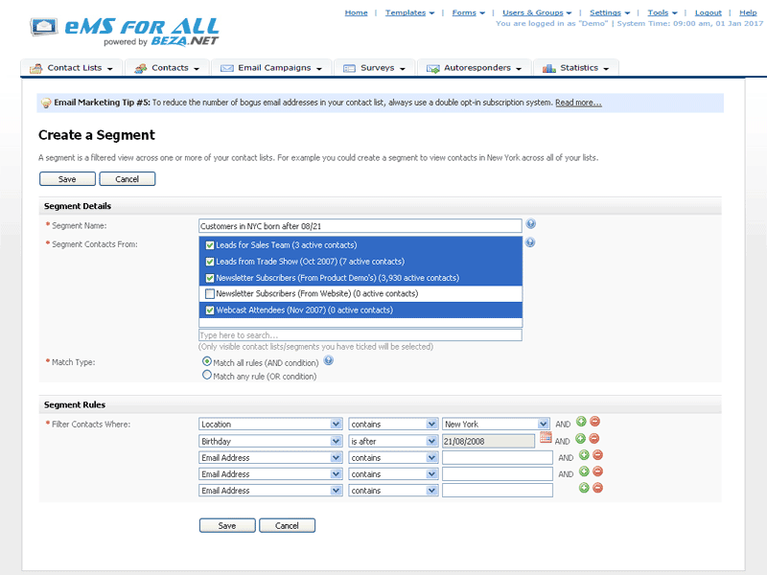Screen dimensions: 767x575
Task: Click the Surveys tab icon
Action: [x=349, y=68]
